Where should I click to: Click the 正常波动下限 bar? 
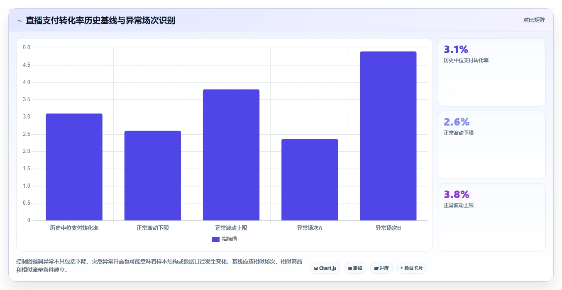pos(152,176)
